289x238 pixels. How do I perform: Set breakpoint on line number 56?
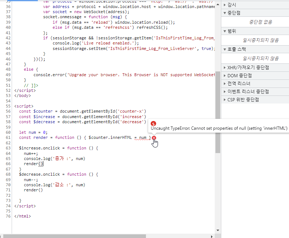tap(8, 111)
